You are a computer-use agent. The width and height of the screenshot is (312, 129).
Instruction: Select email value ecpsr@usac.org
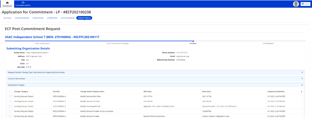coord(183,56)
